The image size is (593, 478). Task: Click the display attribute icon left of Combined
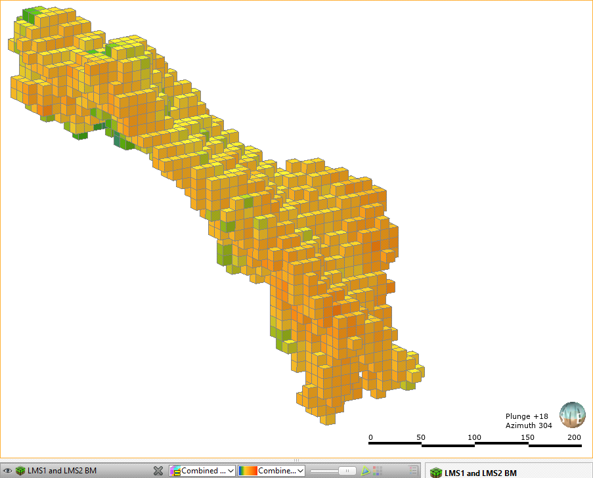pyautogui.click(x=175, y=471)
